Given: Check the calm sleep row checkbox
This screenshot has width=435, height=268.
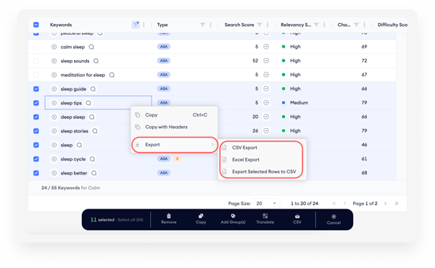Looking at the screenshot, I should pyautogui.click(x=36, y=47).
